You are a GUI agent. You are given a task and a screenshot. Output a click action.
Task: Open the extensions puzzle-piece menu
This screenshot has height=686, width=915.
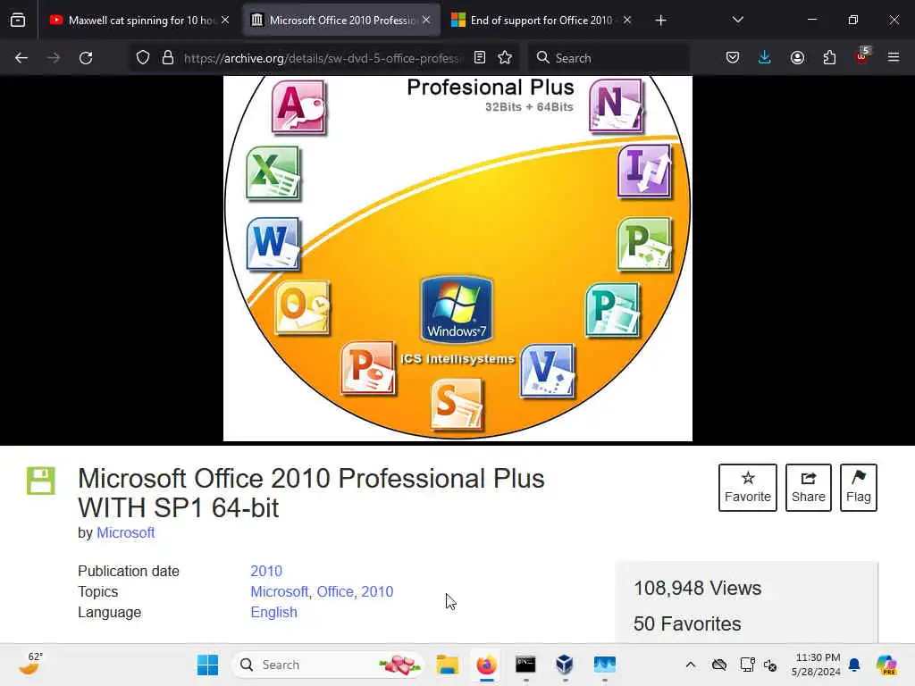click(829, 58)
